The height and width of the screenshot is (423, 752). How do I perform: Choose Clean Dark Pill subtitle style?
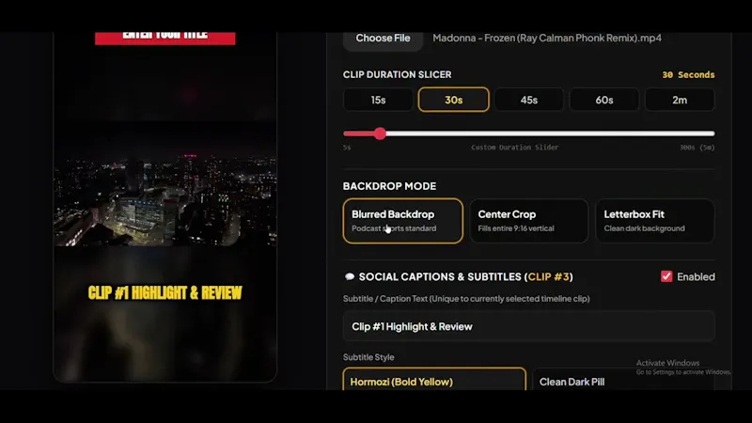pyautogui.click(x=623, y=380)
